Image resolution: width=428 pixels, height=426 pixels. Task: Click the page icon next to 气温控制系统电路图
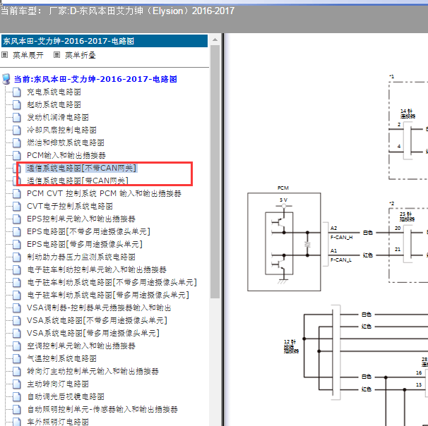[17, 359]
